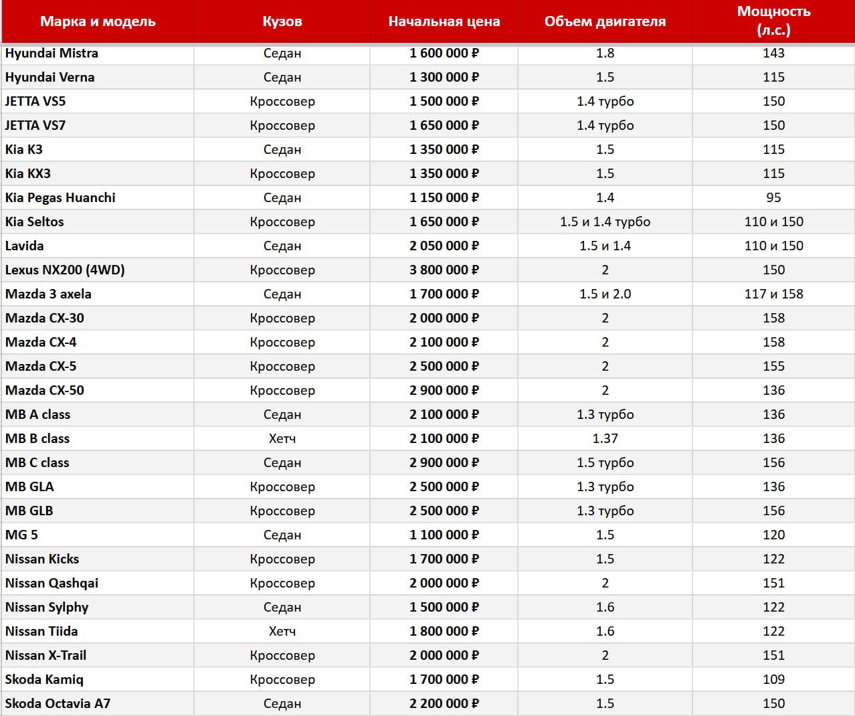
Task: Click the Skoda Kamiq power value 109
Action: tap(773, 680)
